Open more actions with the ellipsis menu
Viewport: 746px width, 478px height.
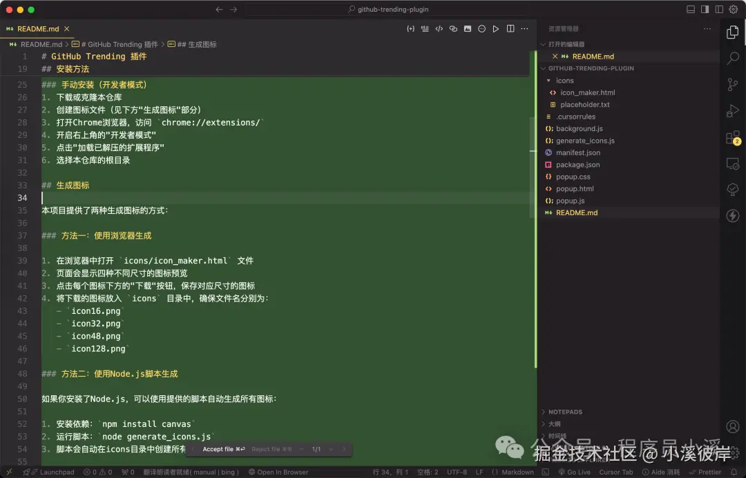point(524,28)
